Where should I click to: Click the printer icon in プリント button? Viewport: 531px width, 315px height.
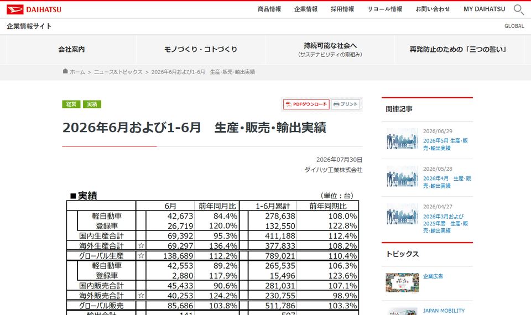[336, 104]
